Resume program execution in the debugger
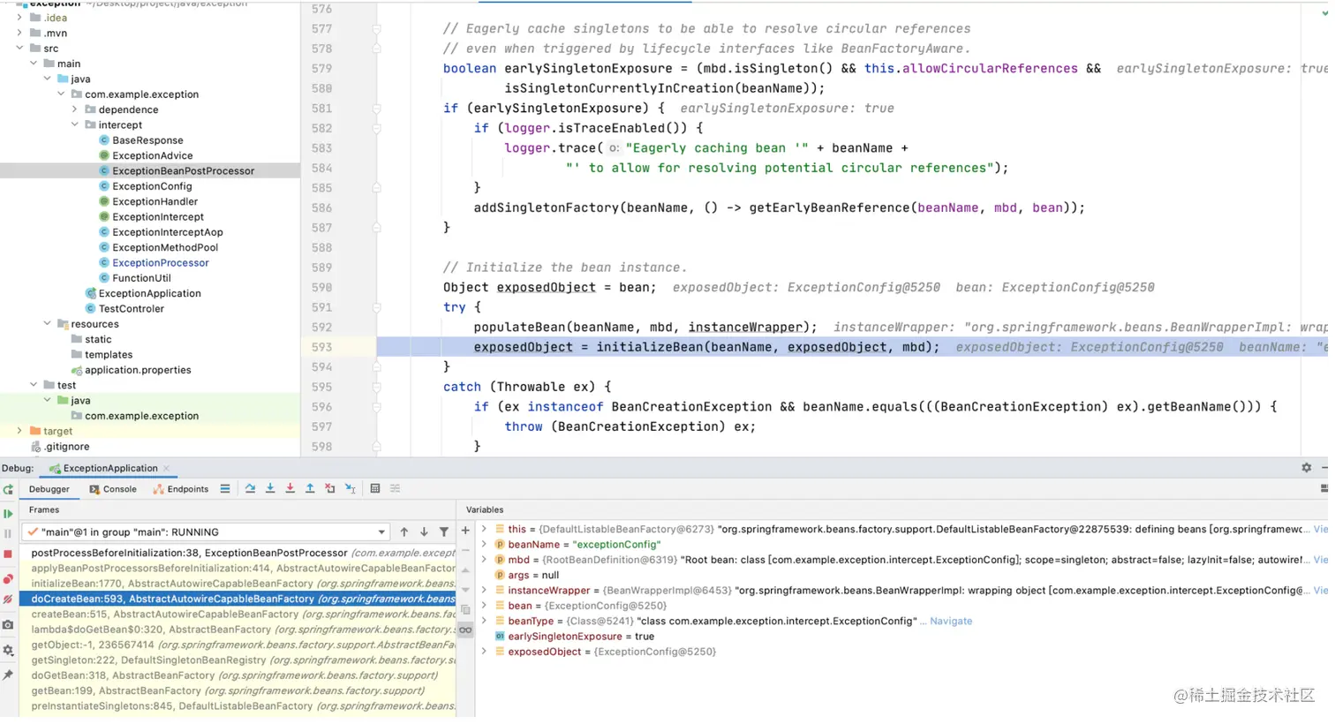 coord(8,513)
